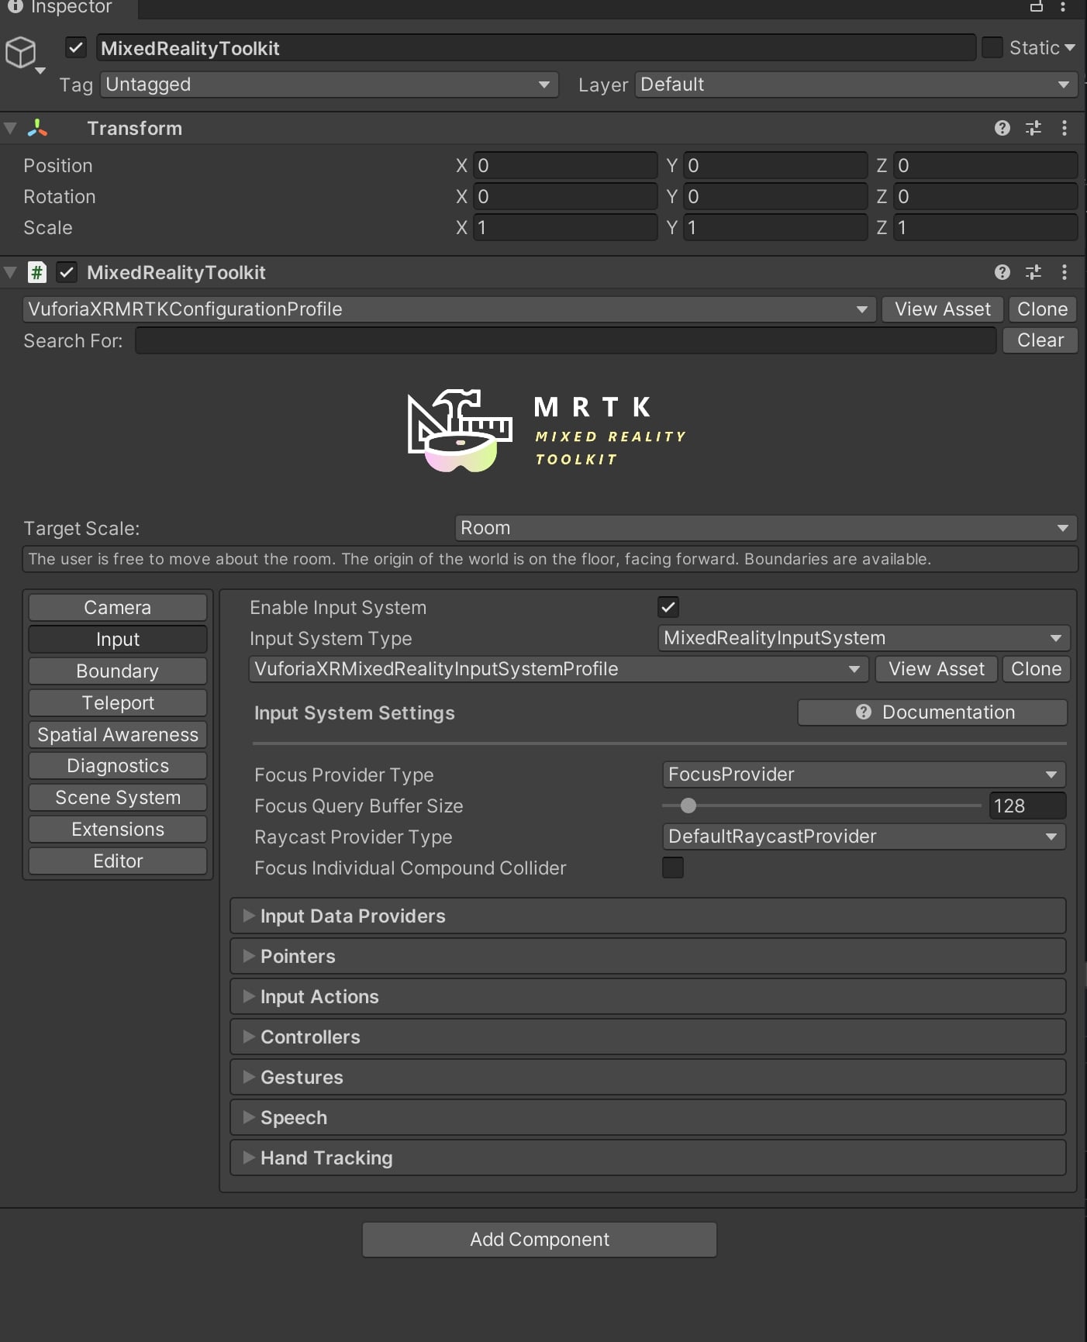This screenshot has height=1342, width=1087.
Task: Click the Transform axes icon
Action: (x=37, y=128)
